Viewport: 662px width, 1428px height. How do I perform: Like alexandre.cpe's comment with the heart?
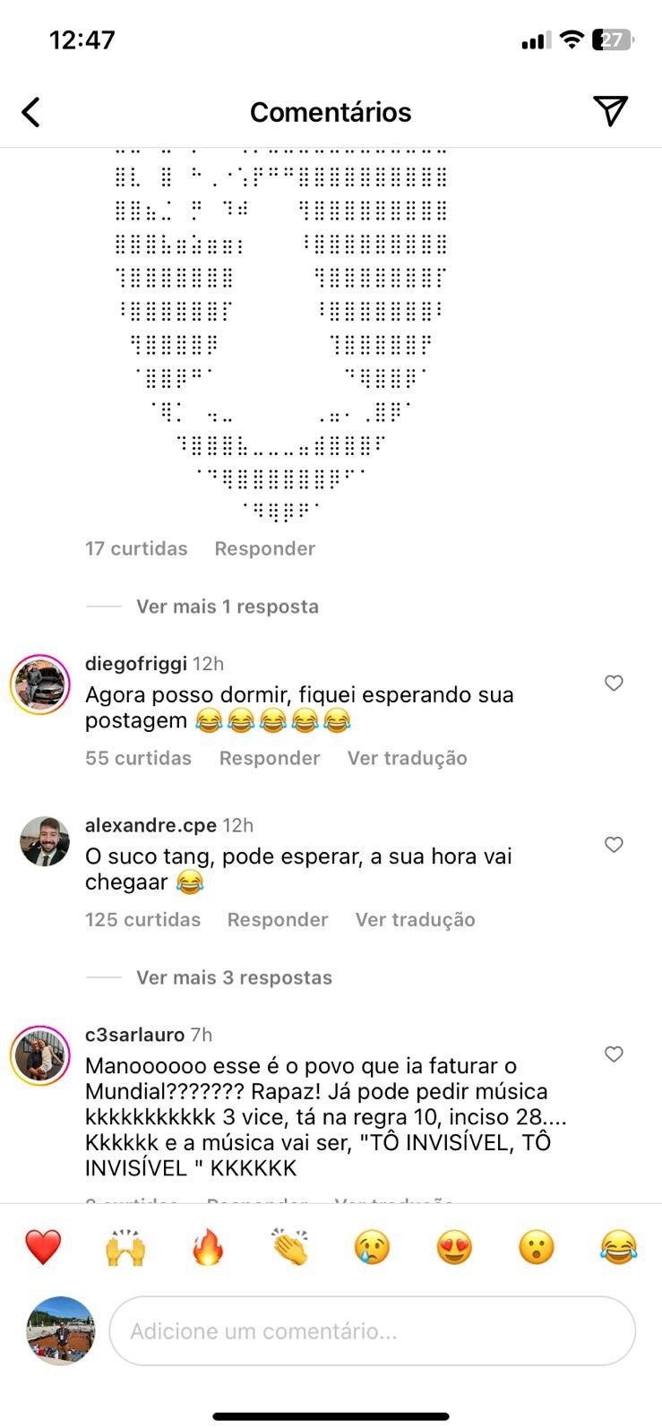(614, 845)
